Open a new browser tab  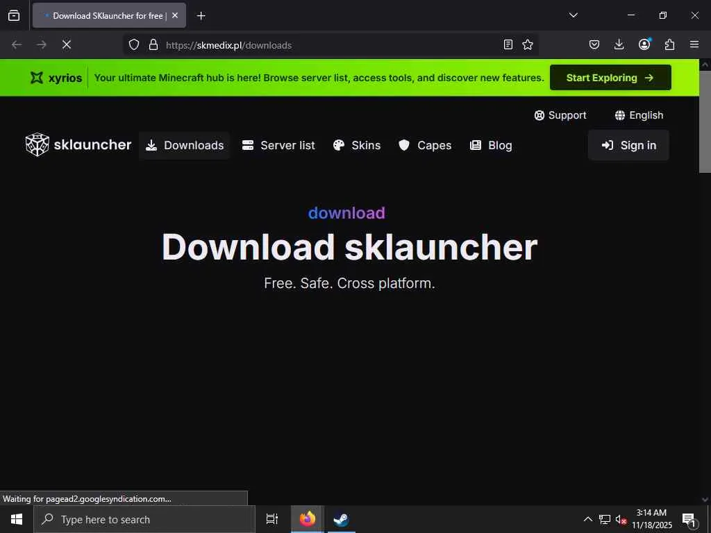201,16
